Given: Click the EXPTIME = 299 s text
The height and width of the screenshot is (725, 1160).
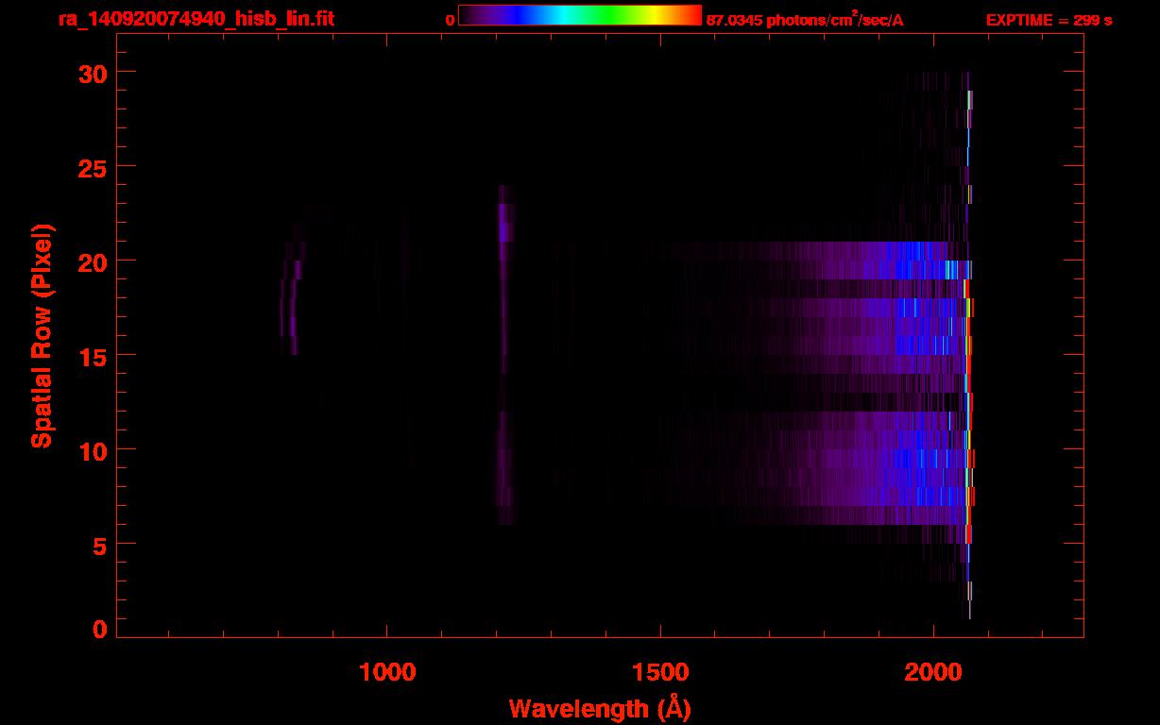Looking at the screenshot, I should (x=1049, y=20).
